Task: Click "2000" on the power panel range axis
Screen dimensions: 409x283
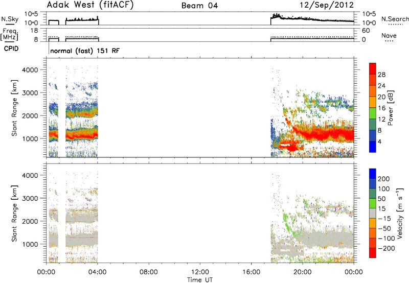Action: tap(30, 115)
